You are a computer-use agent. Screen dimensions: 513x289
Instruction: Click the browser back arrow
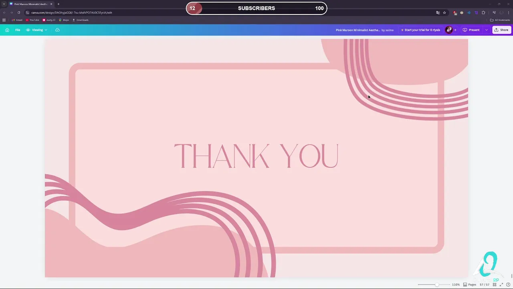(x=4, y=12)
